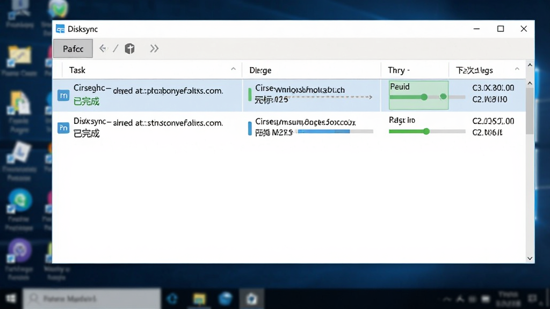550x309 pixels.
Task: Click the Dlerge column header
Action: point(312,70)
